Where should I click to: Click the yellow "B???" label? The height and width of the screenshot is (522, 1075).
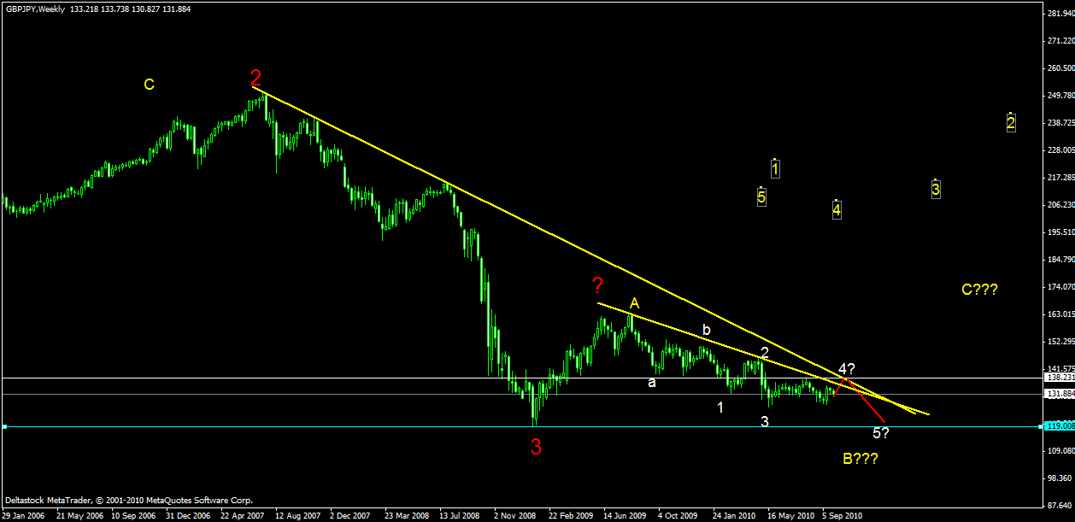(861, 459)
